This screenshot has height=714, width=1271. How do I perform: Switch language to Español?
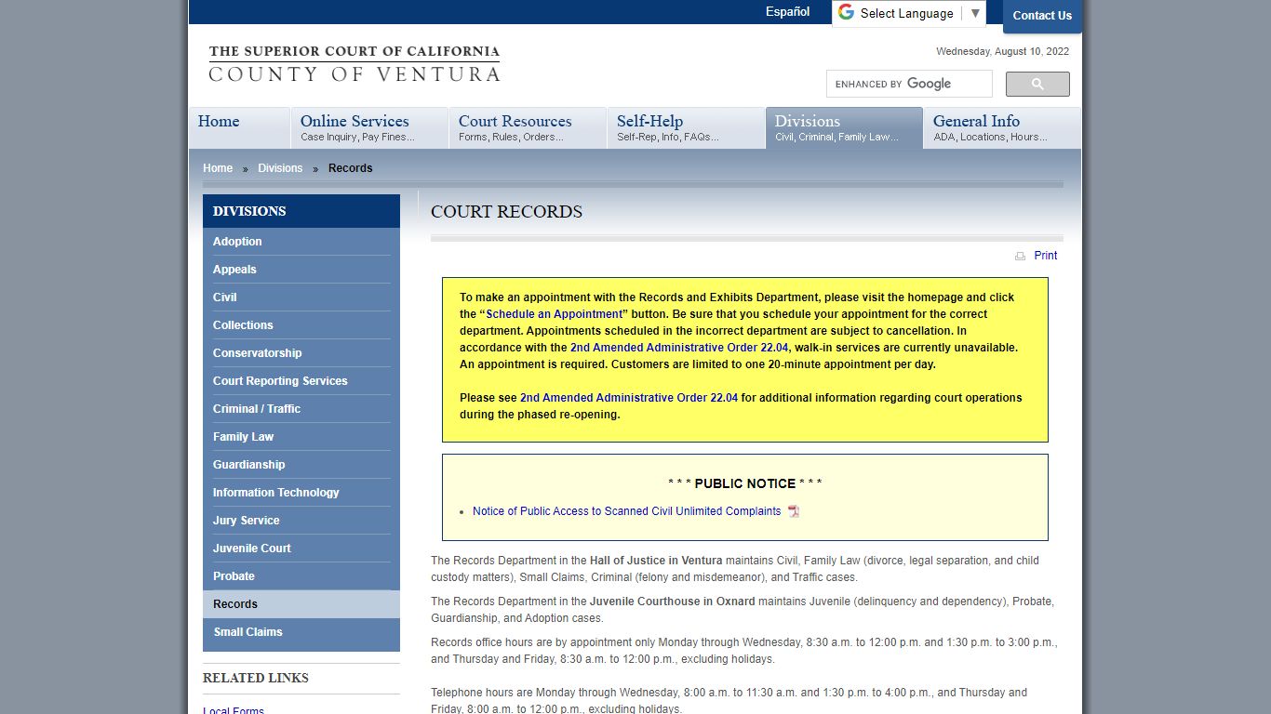pyautogui.click(x=787, y=12)
